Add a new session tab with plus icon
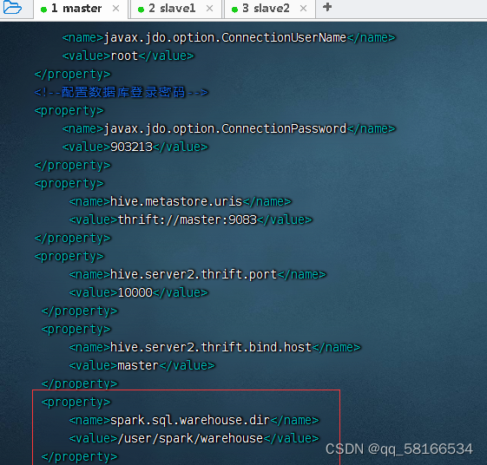 tap(327, 7)
